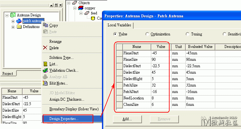Click the DielectHight row in bottom-left panel
The height and width of the screenshot is (129, 241).
22,117
